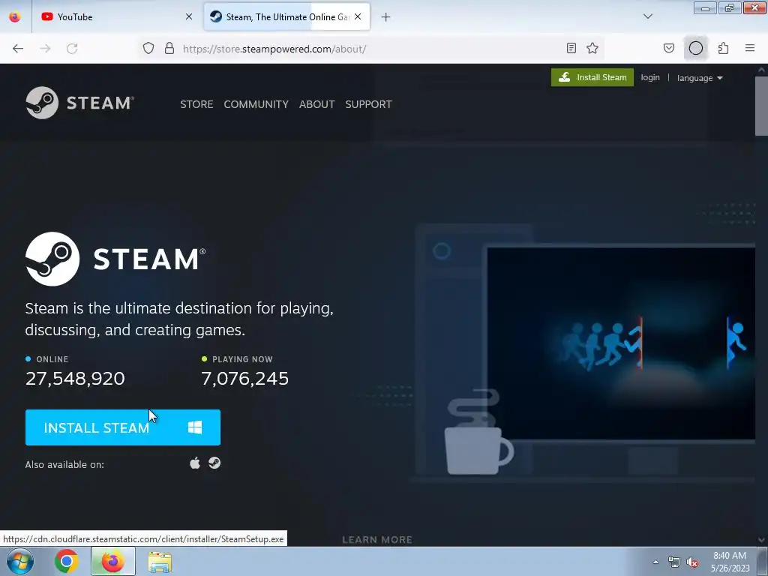The image size is (768, 576).
Task: Click the Firefox taskbar icon
Action: (x=113, y=561)
